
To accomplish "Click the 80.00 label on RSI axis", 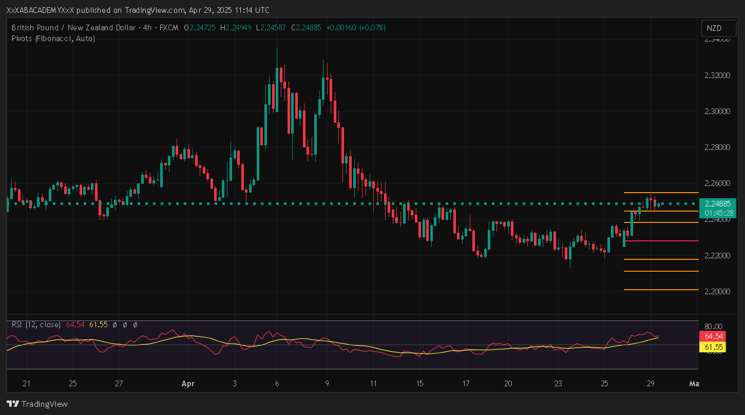I will [x=714, y=326].
